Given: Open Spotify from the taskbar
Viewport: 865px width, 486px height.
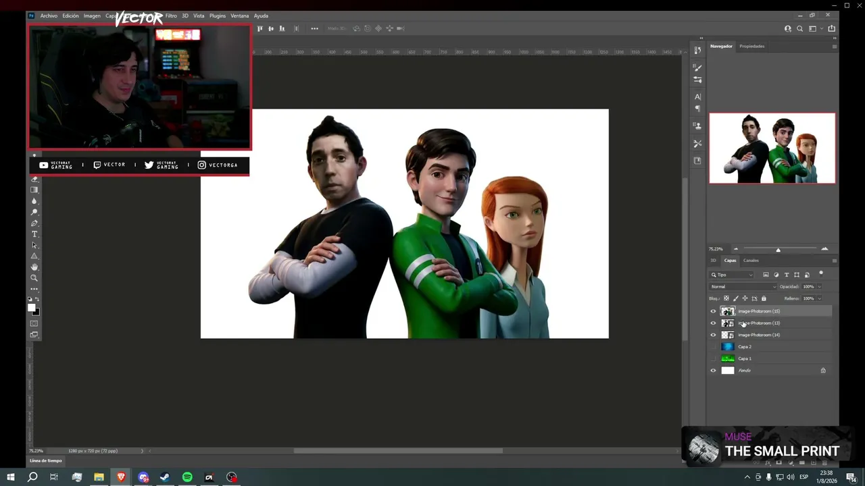Looking at the screenshot, I should 187,477.
